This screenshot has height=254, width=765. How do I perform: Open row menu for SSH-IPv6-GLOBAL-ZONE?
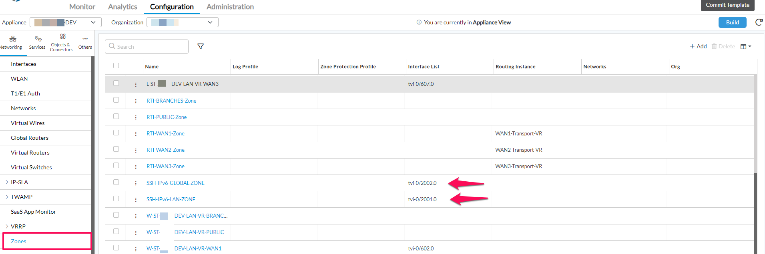pos(136,183)
